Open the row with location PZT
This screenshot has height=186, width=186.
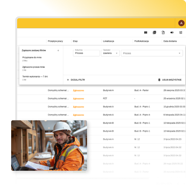click(x=101, y=99)
